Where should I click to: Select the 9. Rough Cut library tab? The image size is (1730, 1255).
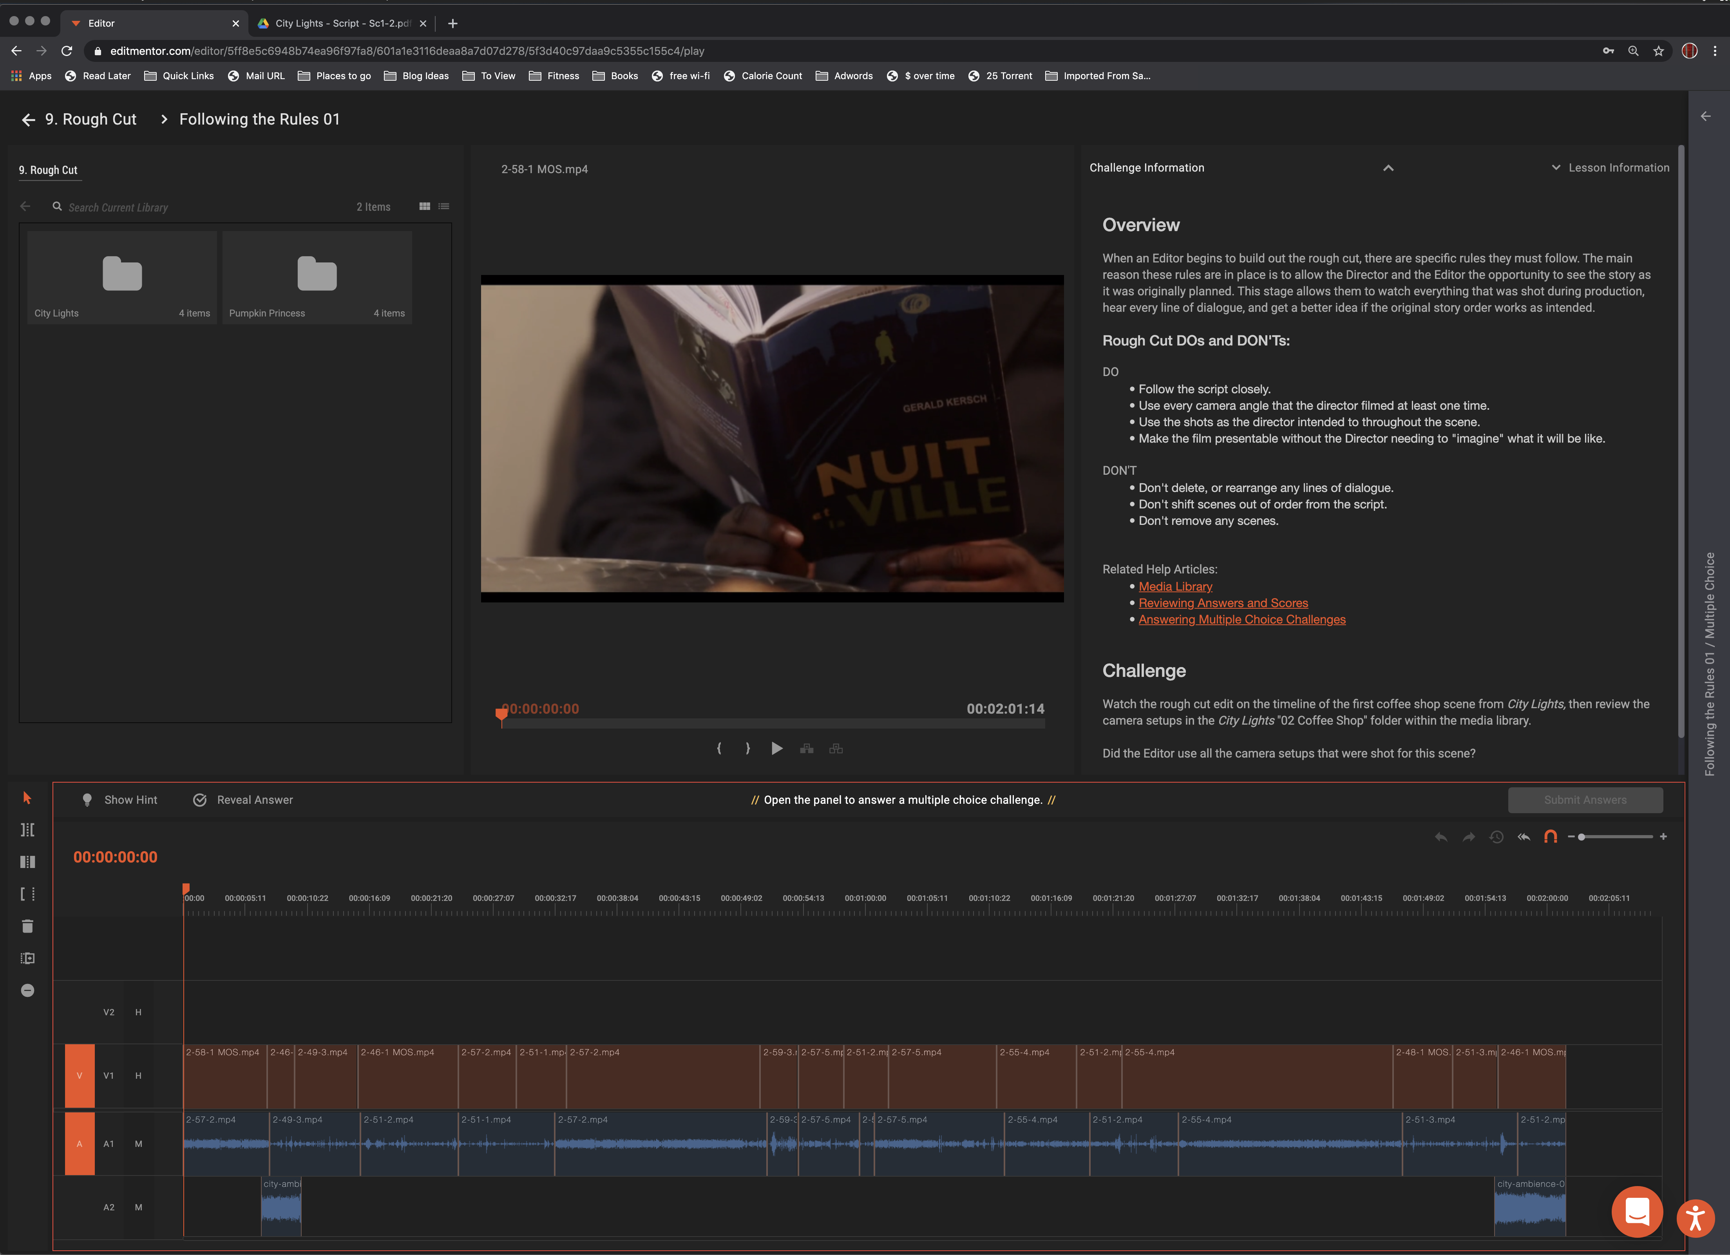(48, 170)
